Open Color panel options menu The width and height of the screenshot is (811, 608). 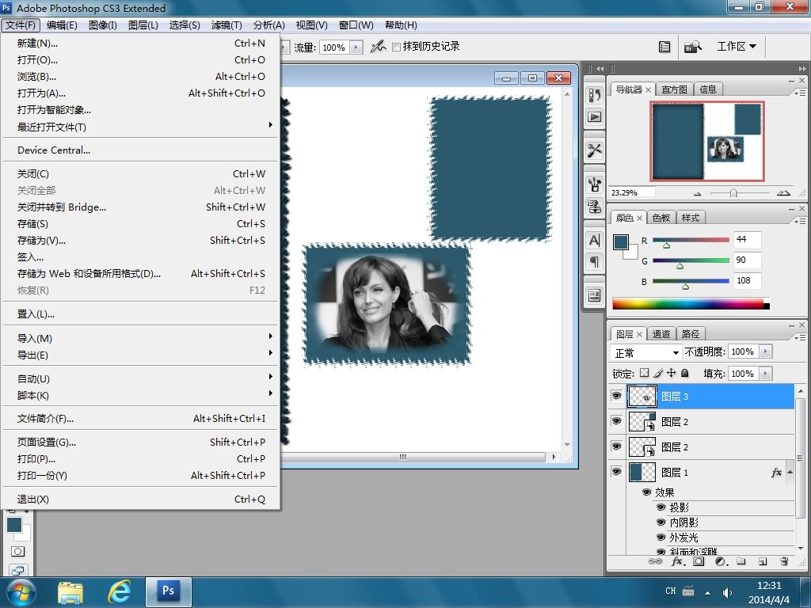[x=800, y=221]
